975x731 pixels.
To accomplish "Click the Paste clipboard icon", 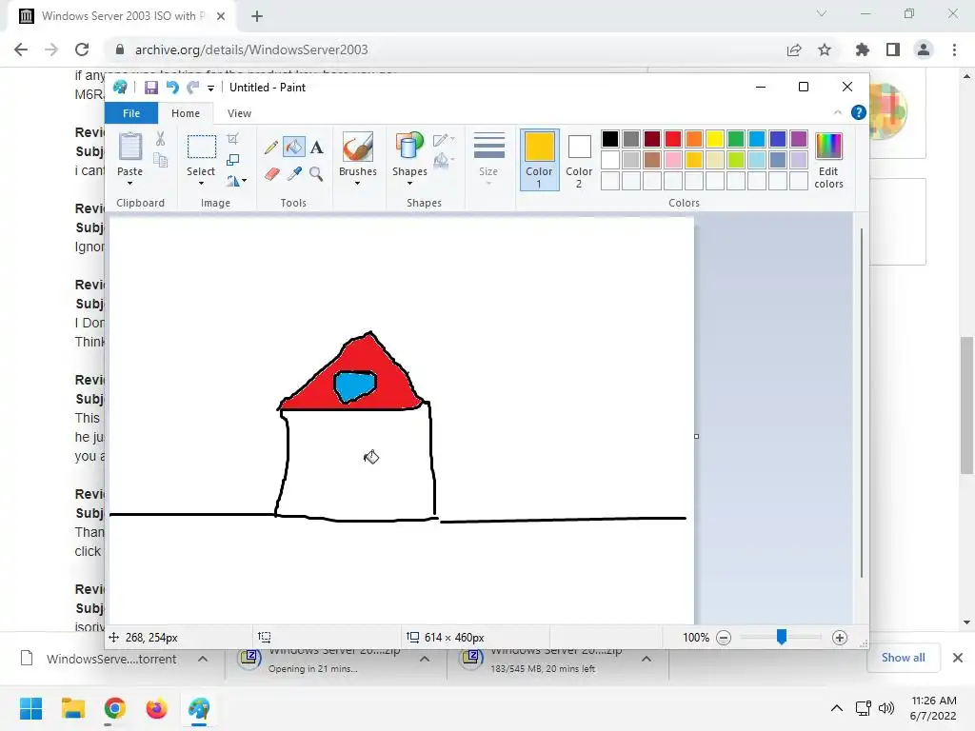I will click(x=129, y=148).
